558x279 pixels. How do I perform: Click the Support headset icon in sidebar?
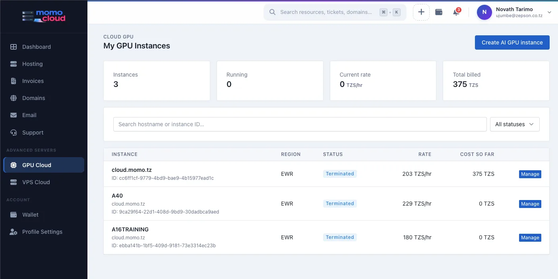click(14, 133)
